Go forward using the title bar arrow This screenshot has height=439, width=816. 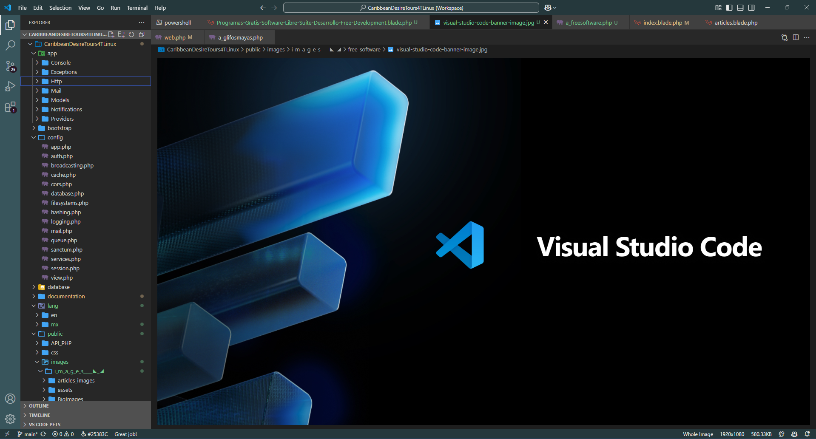(x=274, y=8)
